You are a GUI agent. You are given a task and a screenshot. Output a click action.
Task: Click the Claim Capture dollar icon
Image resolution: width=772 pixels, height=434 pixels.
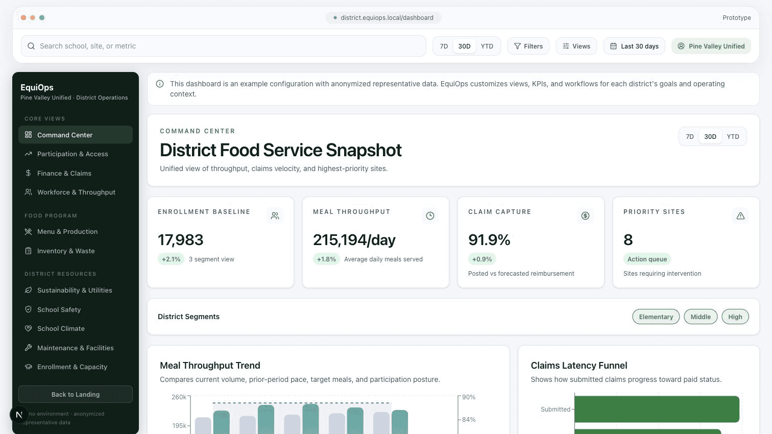pos(585,215)
